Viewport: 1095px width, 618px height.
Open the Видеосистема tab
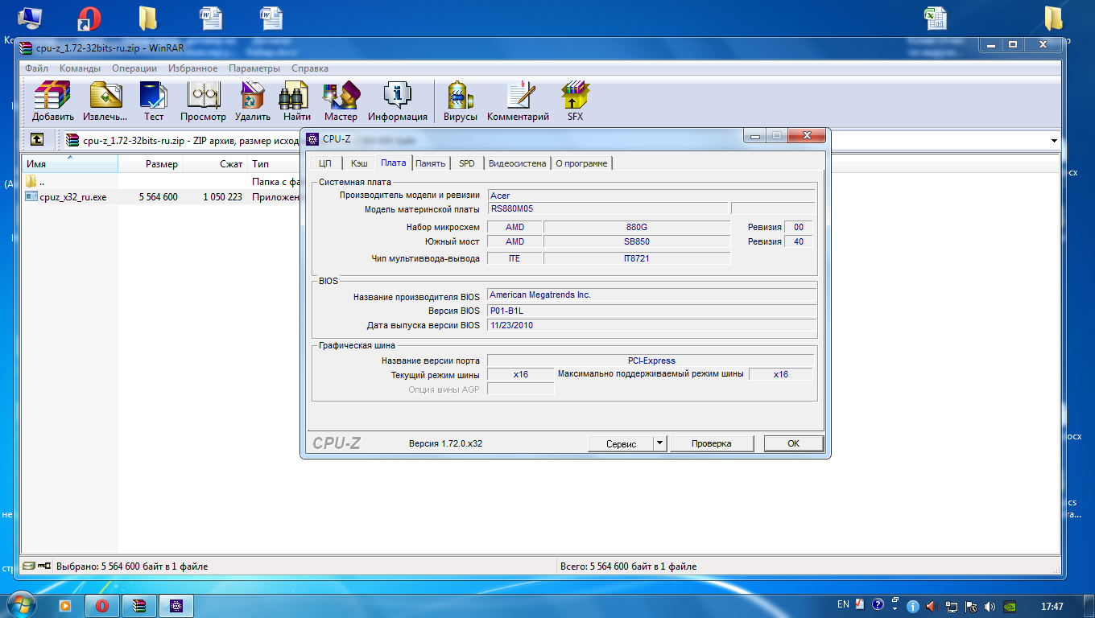click(517, 163)
